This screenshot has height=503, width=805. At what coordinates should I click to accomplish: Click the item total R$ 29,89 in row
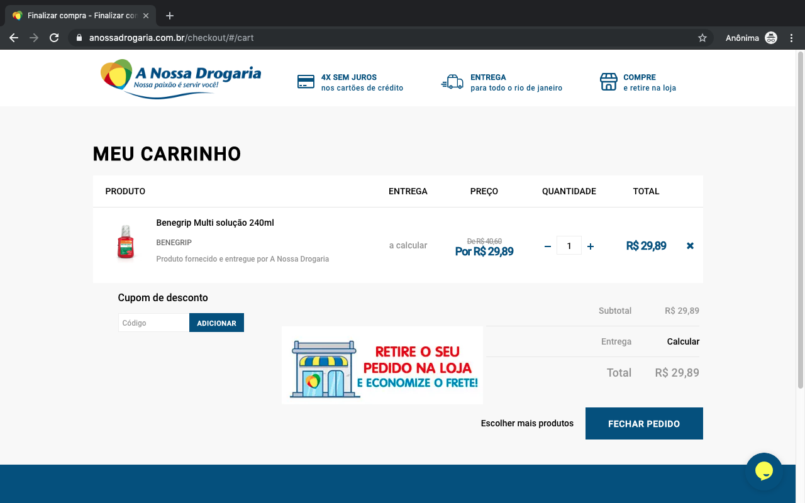click(646, 246)
